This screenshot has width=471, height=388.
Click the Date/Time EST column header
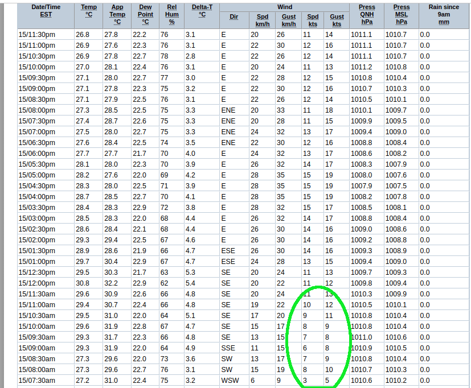(x=46, y=11)
